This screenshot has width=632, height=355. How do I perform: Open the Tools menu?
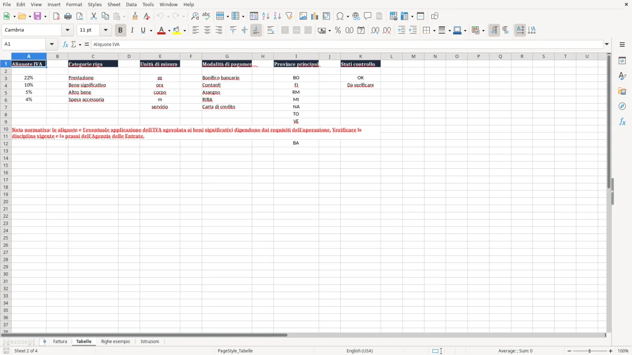pyautogui.click(x=148, y=4)
